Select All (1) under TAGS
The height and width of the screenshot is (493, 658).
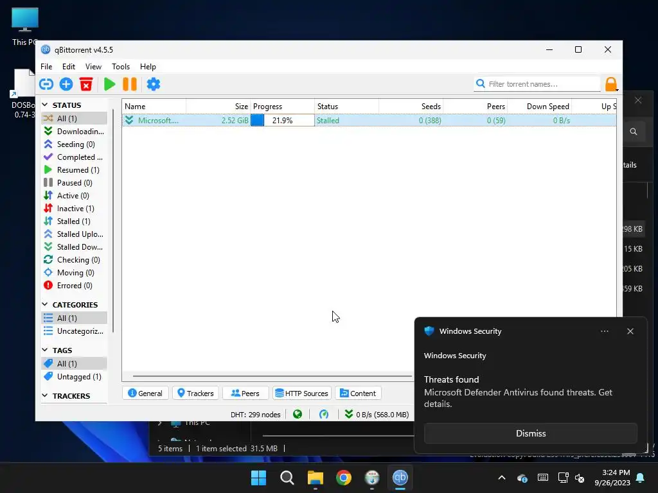pos(74,363)
